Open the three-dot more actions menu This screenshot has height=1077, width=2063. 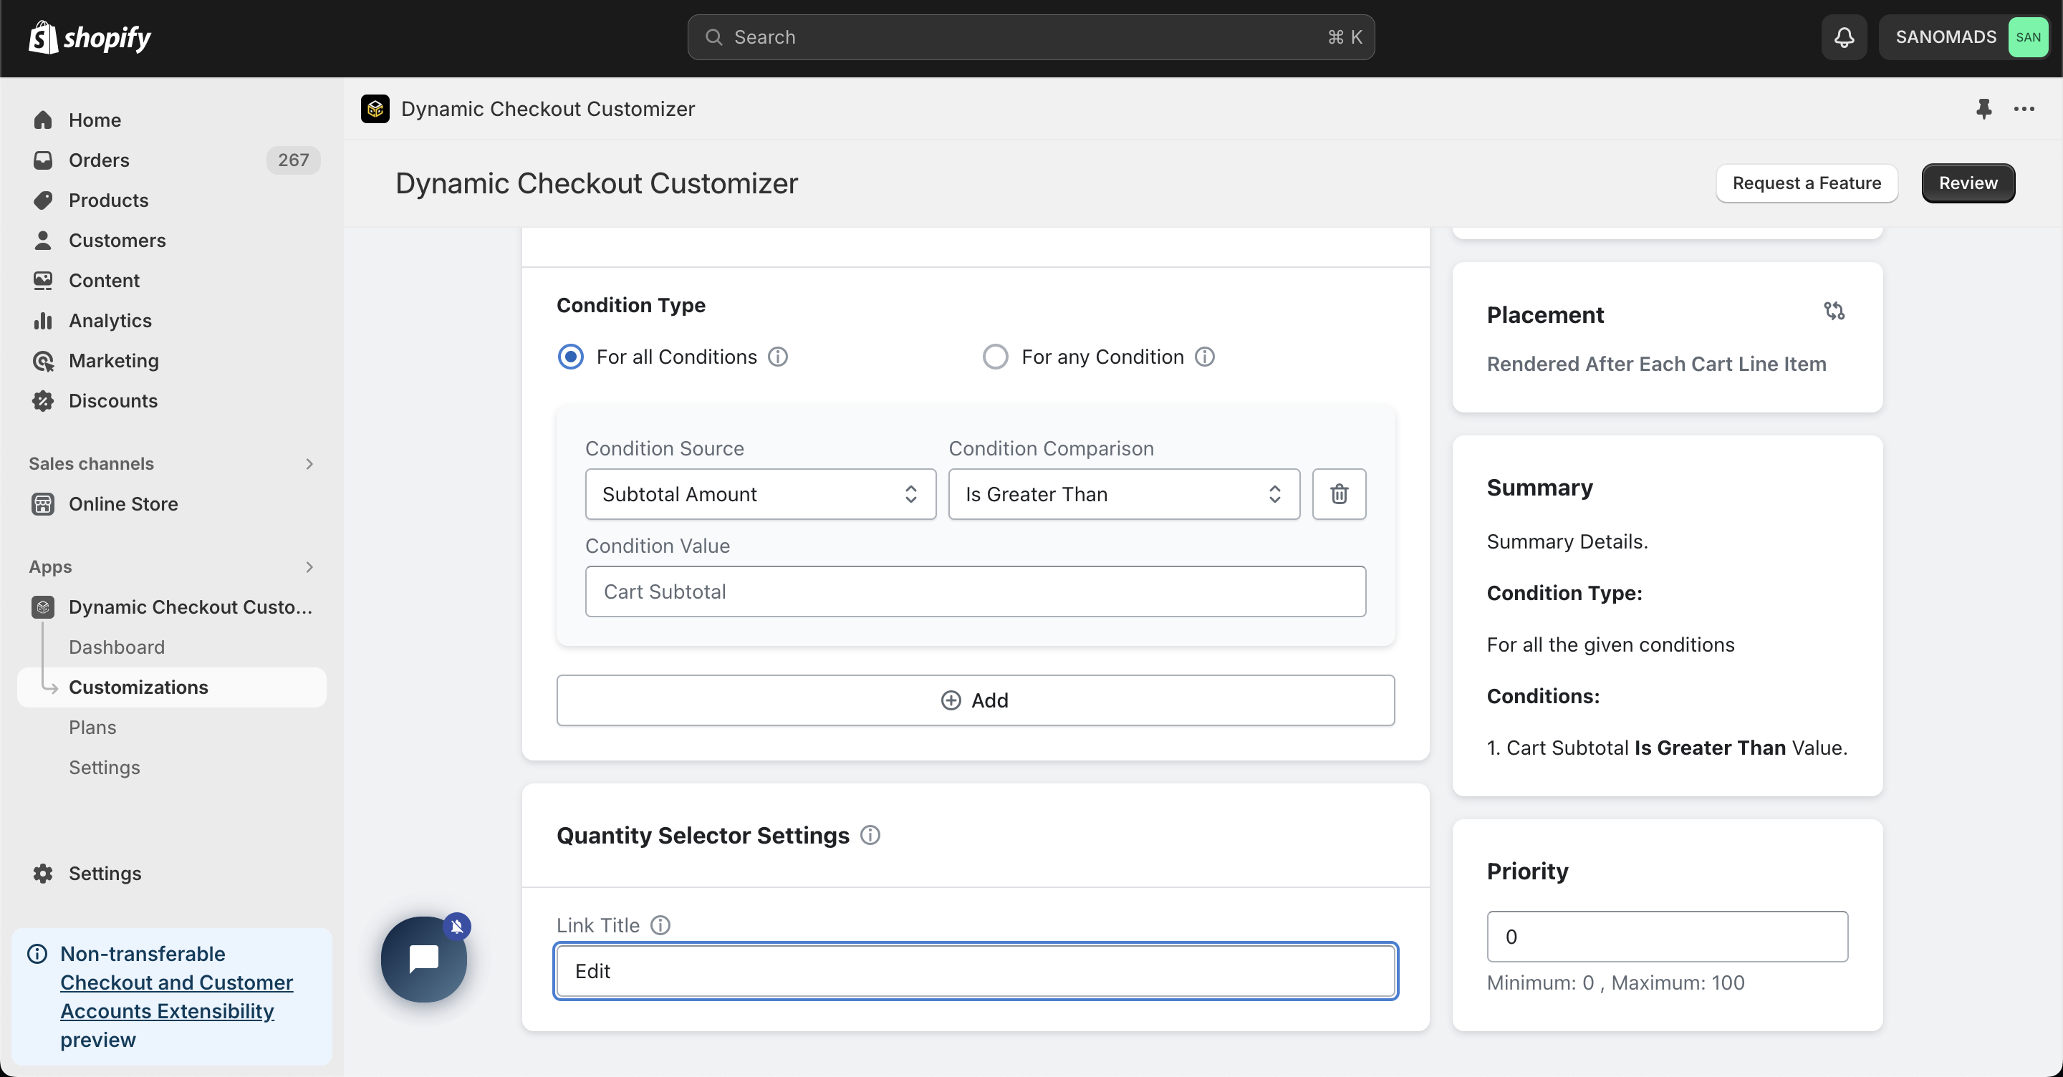2024,109
